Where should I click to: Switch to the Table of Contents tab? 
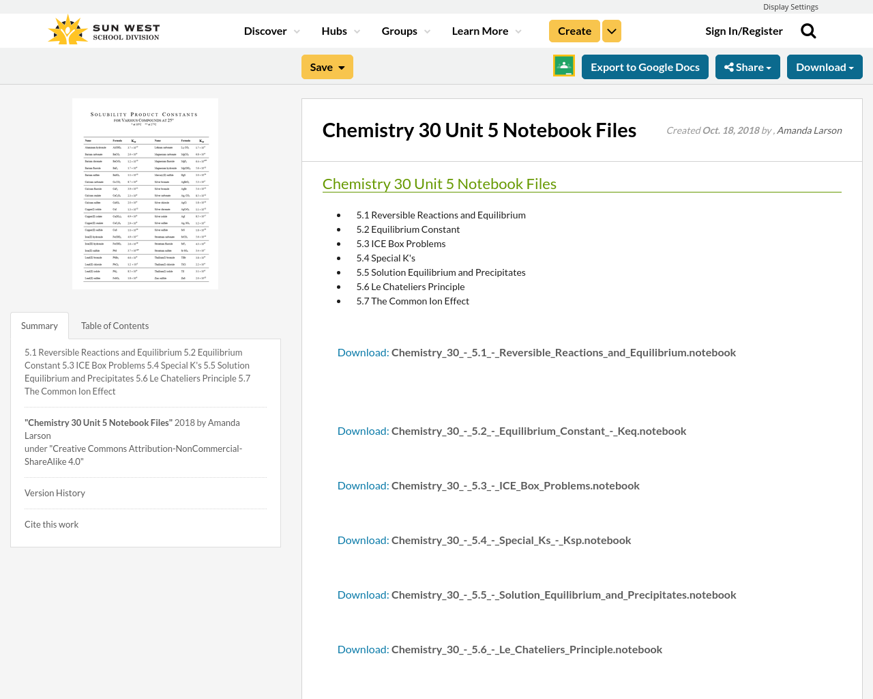pyautogui.click(x=115, y=326)
